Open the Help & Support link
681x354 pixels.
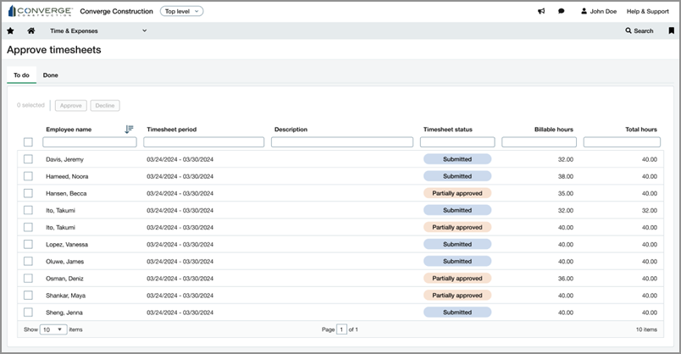[647, 12]
